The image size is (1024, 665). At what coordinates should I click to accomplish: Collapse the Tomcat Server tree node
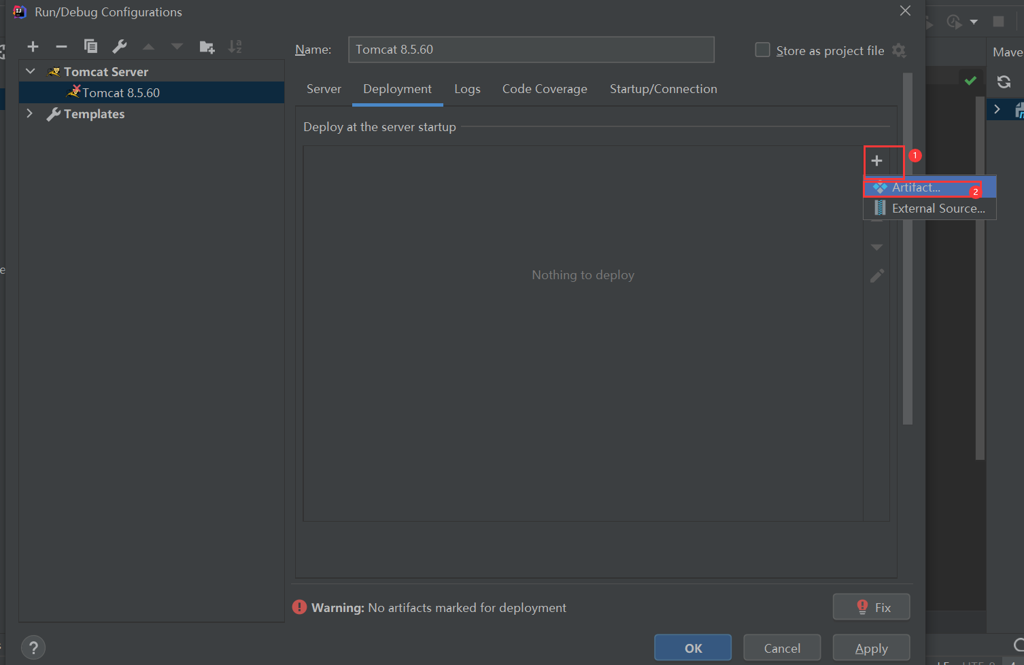(31, 71)
